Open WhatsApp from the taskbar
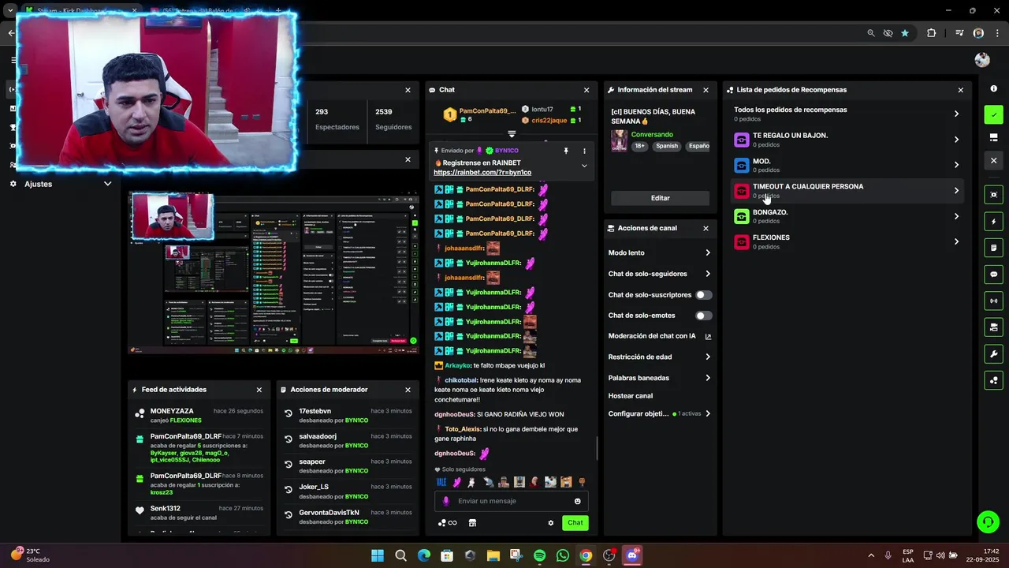Screen dimensions: 1009x568 click(x=562, y=555)
